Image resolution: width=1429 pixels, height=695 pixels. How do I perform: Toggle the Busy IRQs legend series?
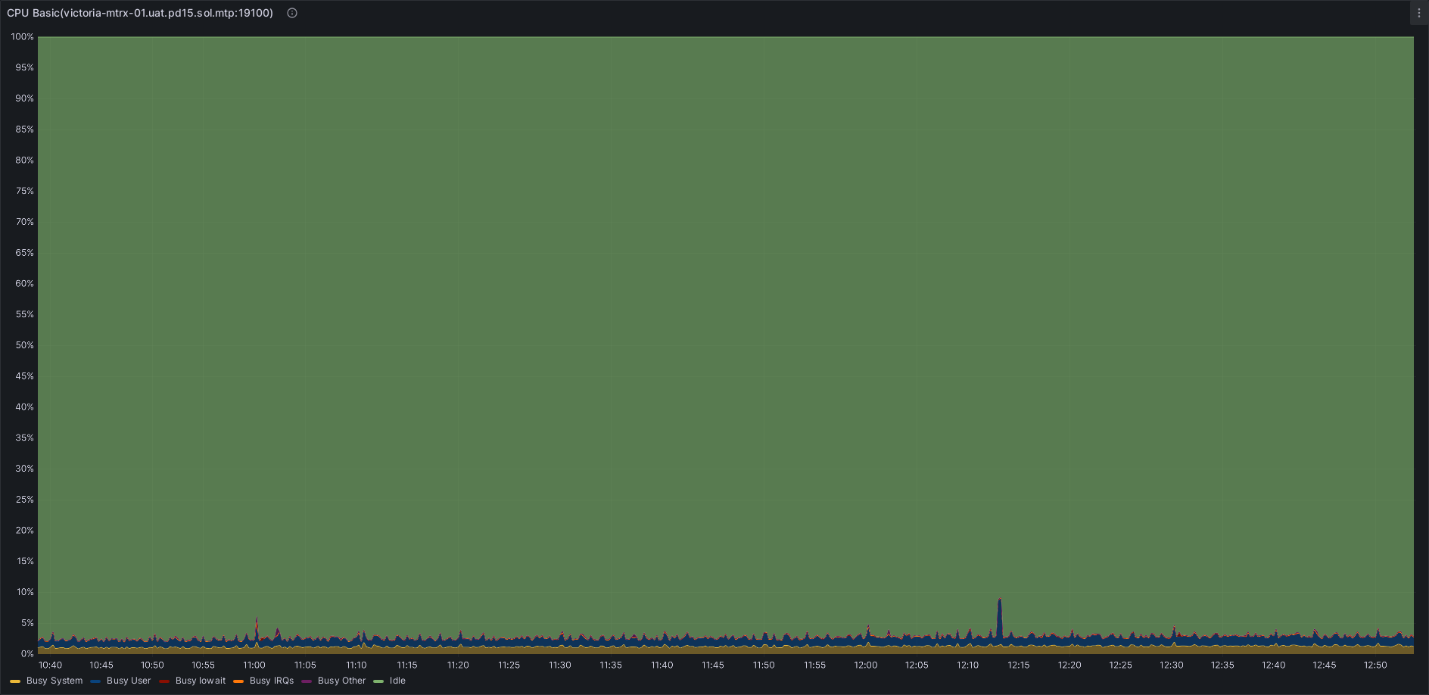(272, 681)
